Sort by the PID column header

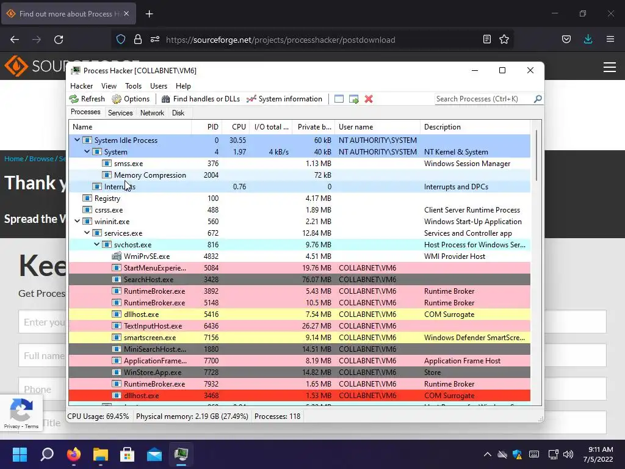click(207, 127)
